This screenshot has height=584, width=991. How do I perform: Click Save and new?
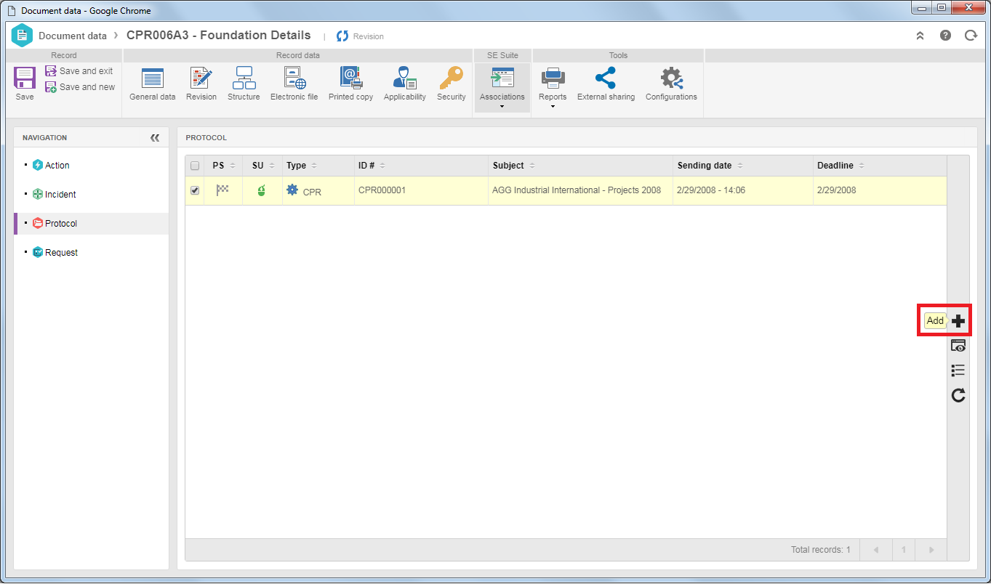pyautogui.click(x=80, y=87)
